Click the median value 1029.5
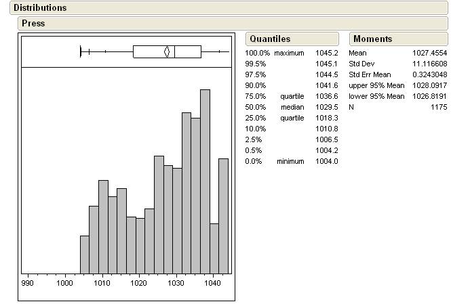This screenshot has height=306, width=451. point(326,107)
